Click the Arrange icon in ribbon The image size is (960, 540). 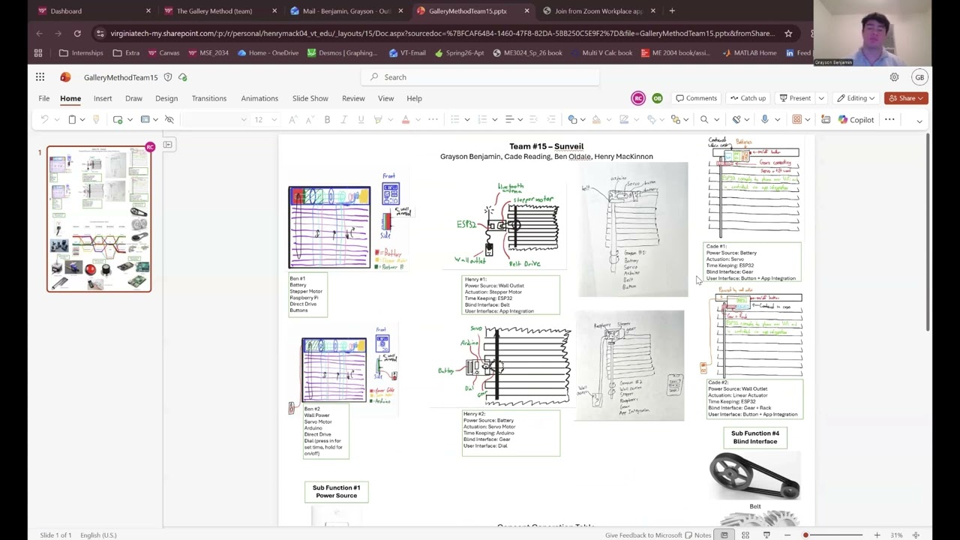click(675, 120)
